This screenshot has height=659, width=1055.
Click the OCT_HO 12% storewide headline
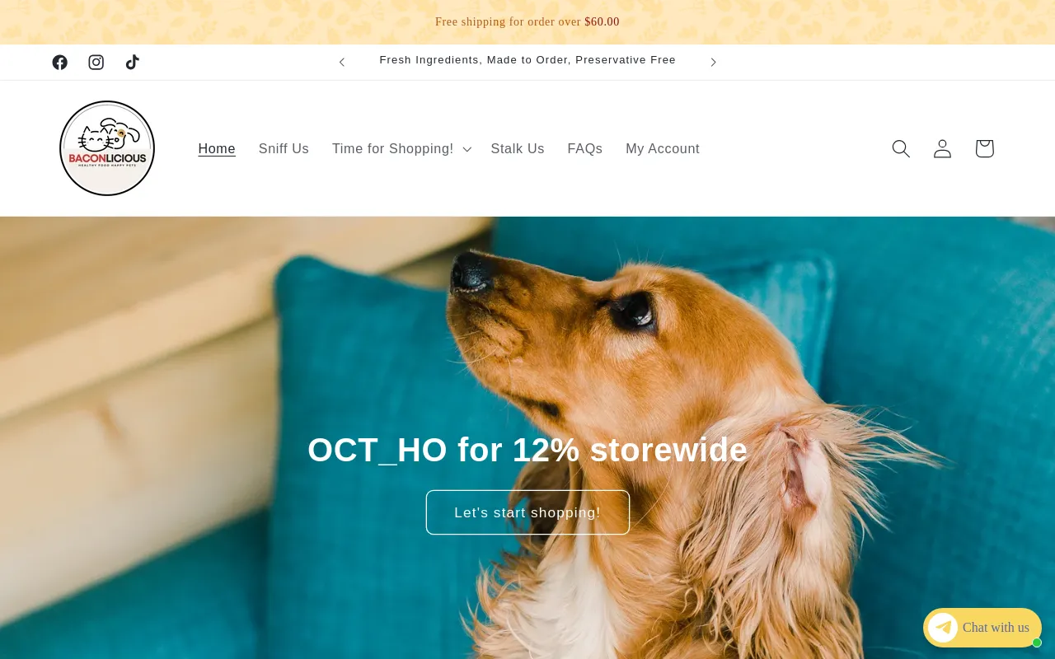point(527,450)
